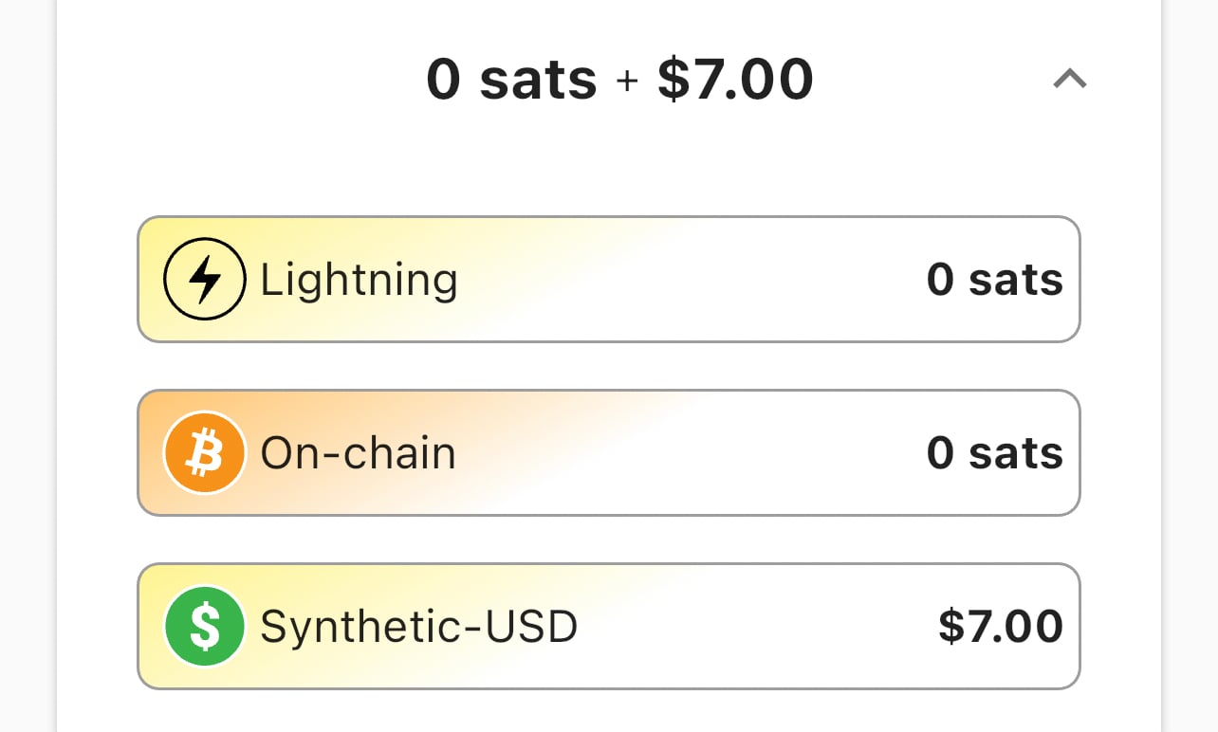1218x732 pixels.
Task: Click the plus sign between header totals
Action: pos(627,82)
